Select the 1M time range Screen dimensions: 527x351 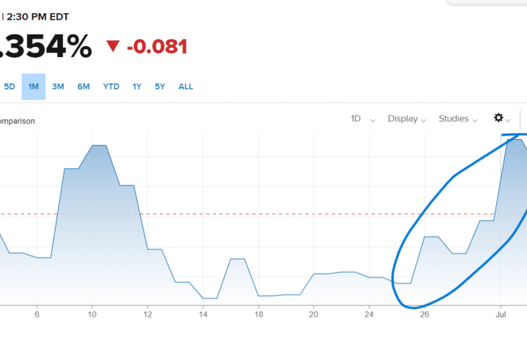(x=34, y=86)
